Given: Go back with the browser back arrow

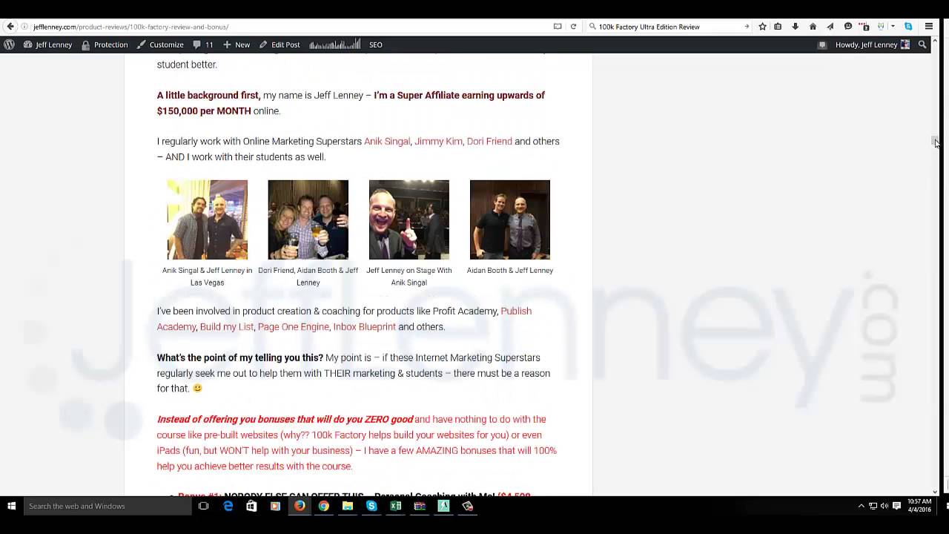Looking at the screenshot, I should click(x=10, y=27).
